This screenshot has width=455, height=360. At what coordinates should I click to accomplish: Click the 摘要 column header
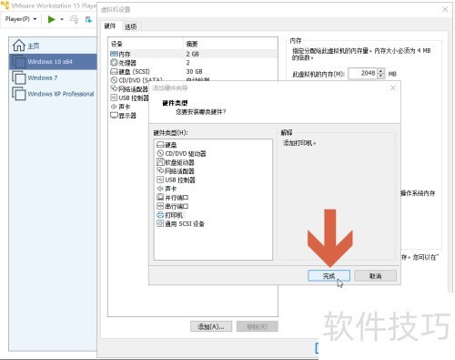230,44
